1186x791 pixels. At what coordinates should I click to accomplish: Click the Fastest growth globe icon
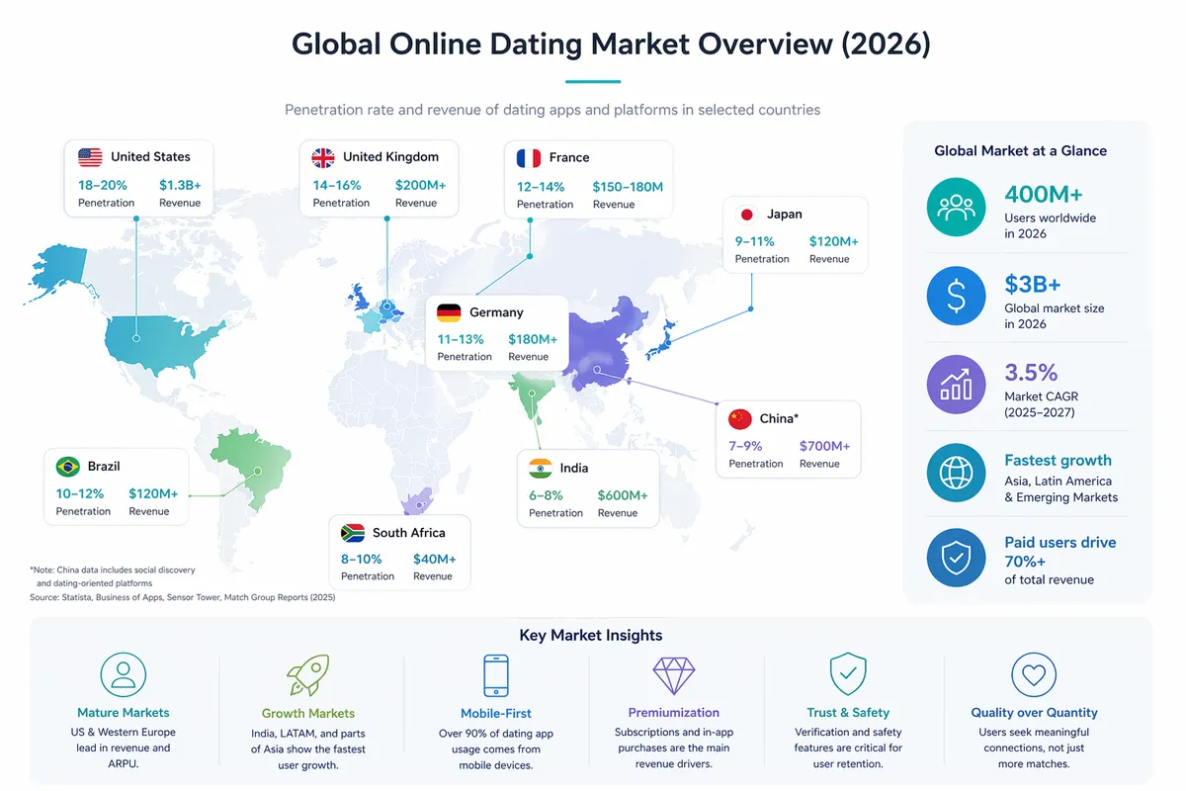pos(956,473)
